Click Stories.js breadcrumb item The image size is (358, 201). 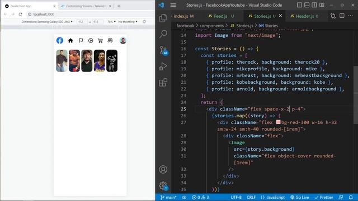(x=242, y=26)
